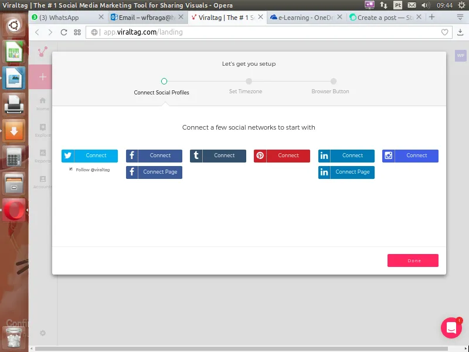Open Reports in the Viraltag sidebar
Screen dimensions: 469x352
click(x=43, y=156)
